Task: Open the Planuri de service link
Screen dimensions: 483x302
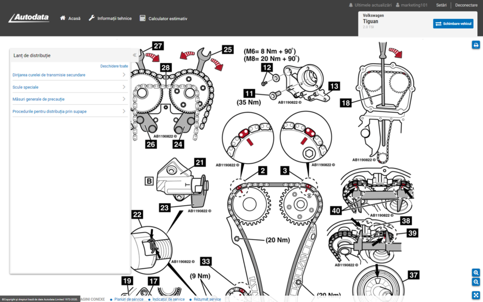Action: click(128, 299)
